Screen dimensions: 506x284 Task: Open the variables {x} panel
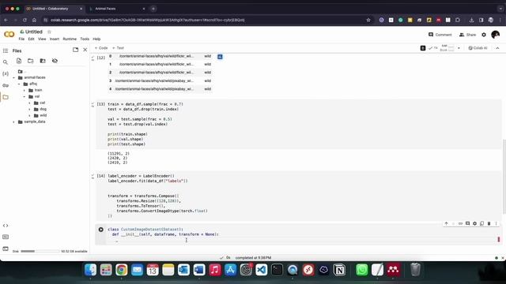pos(6,73)
